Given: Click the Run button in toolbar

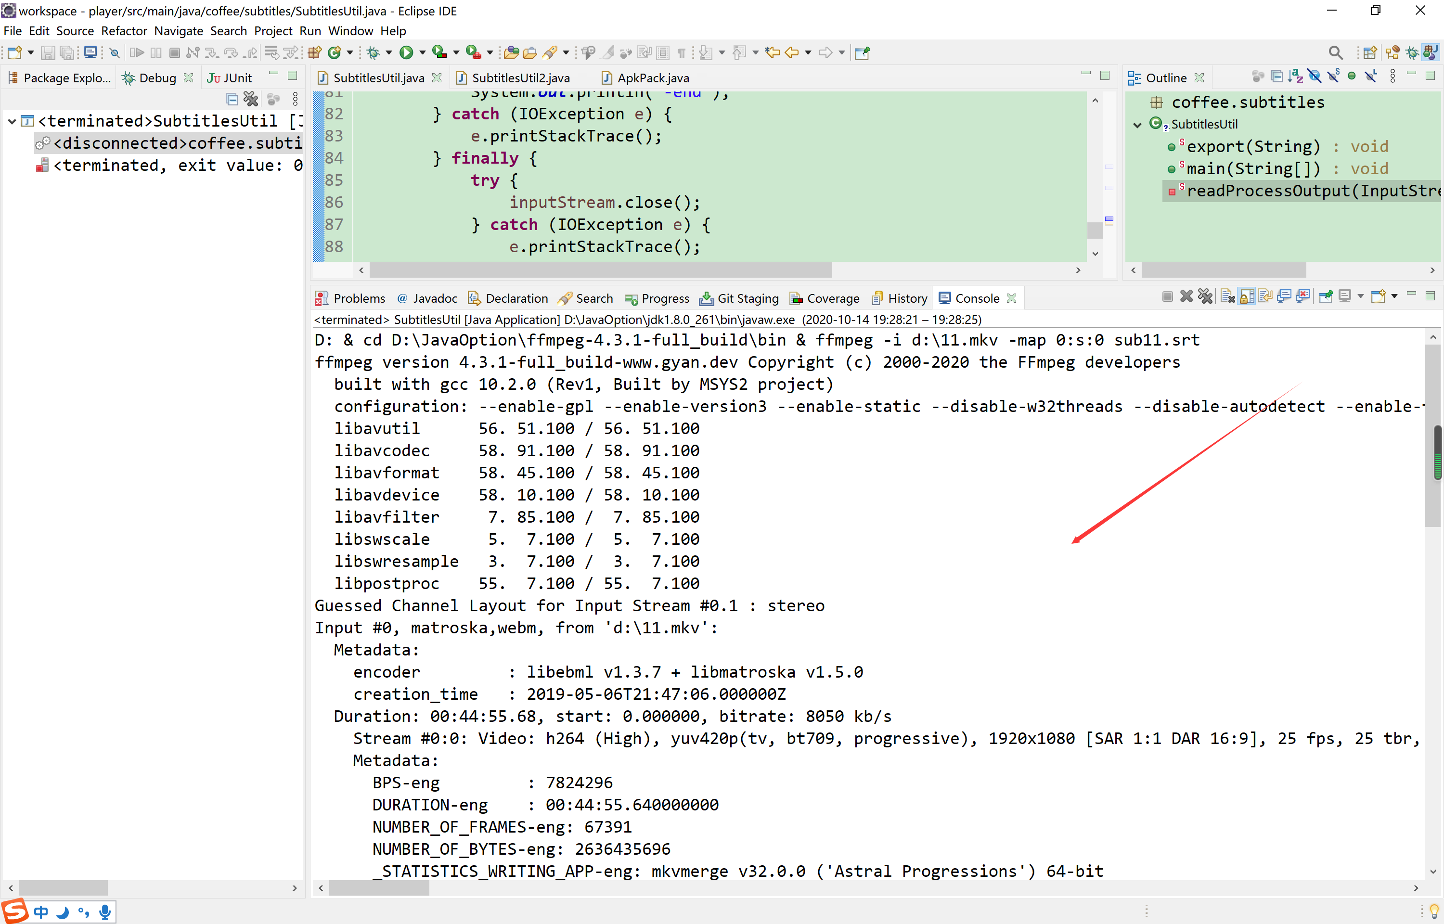Looking at the screenshot, I should coord(405,51).
